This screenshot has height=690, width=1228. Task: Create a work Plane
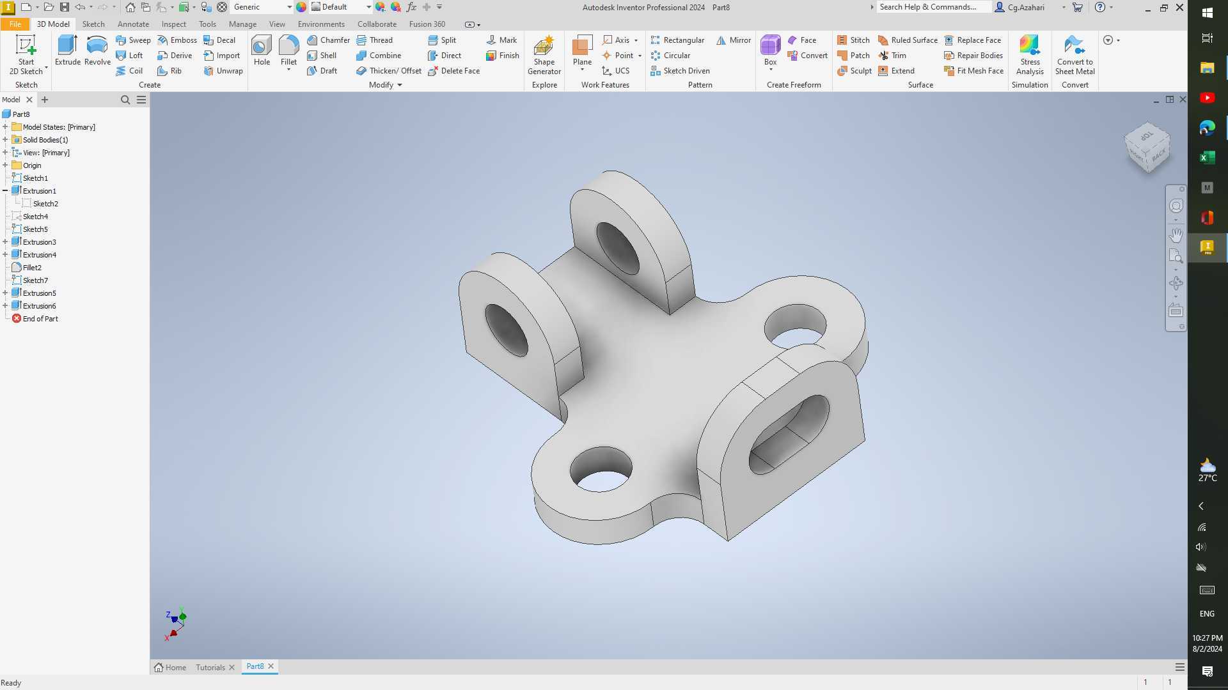click(582, 51)
